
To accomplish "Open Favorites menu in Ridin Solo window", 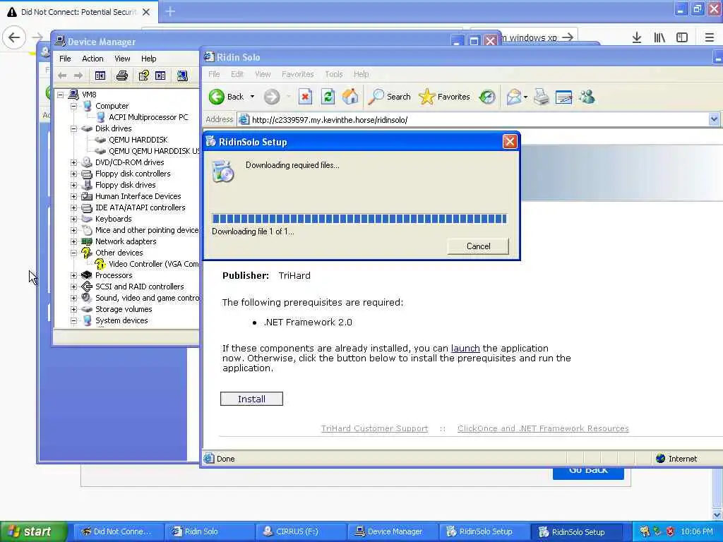I will point(297,74).
